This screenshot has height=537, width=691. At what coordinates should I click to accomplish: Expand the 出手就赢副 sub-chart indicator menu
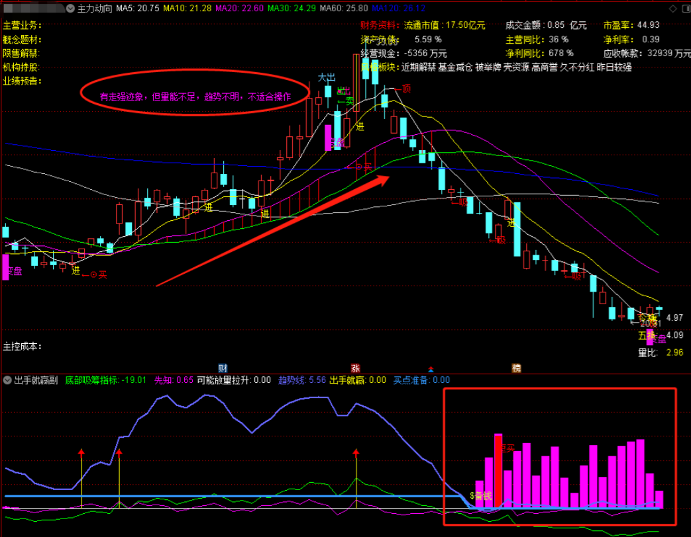click(7, 380)
